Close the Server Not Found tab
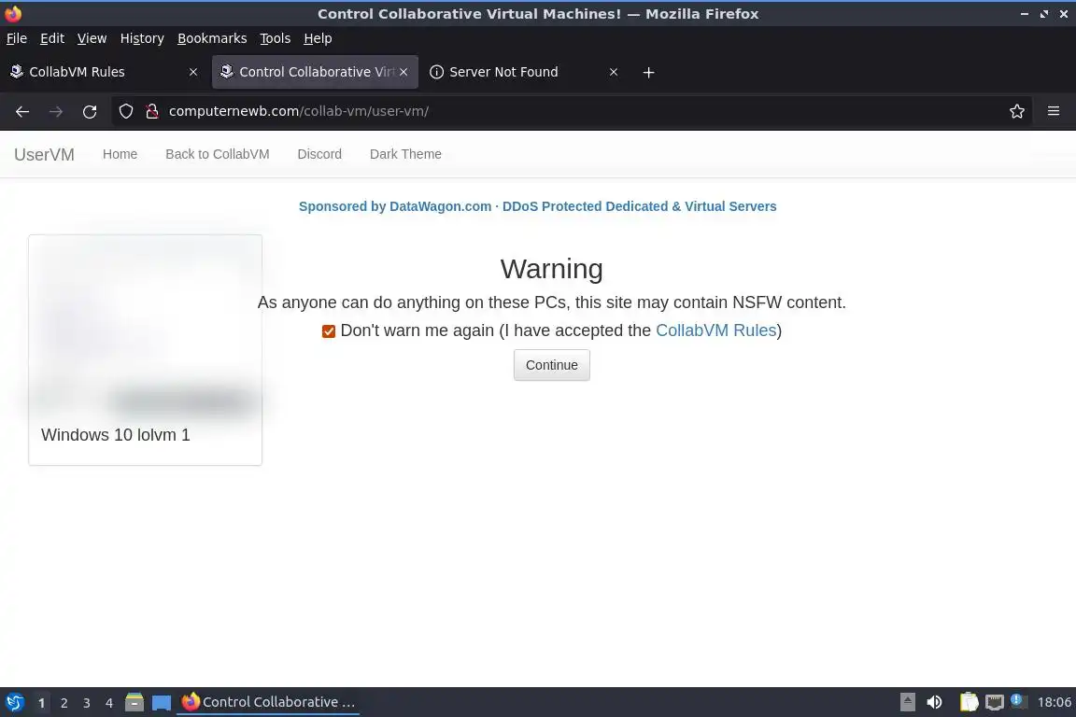The height and width of the screenshot is (717, 1076). [614, 72]
